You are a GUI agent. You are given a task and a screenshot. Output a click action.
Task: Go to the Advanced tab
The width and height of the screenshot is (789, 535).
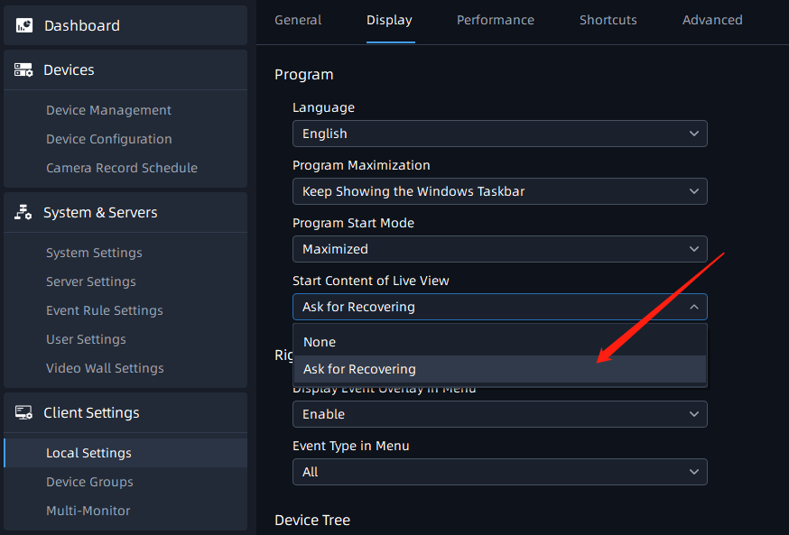click(x=712, y=20)
